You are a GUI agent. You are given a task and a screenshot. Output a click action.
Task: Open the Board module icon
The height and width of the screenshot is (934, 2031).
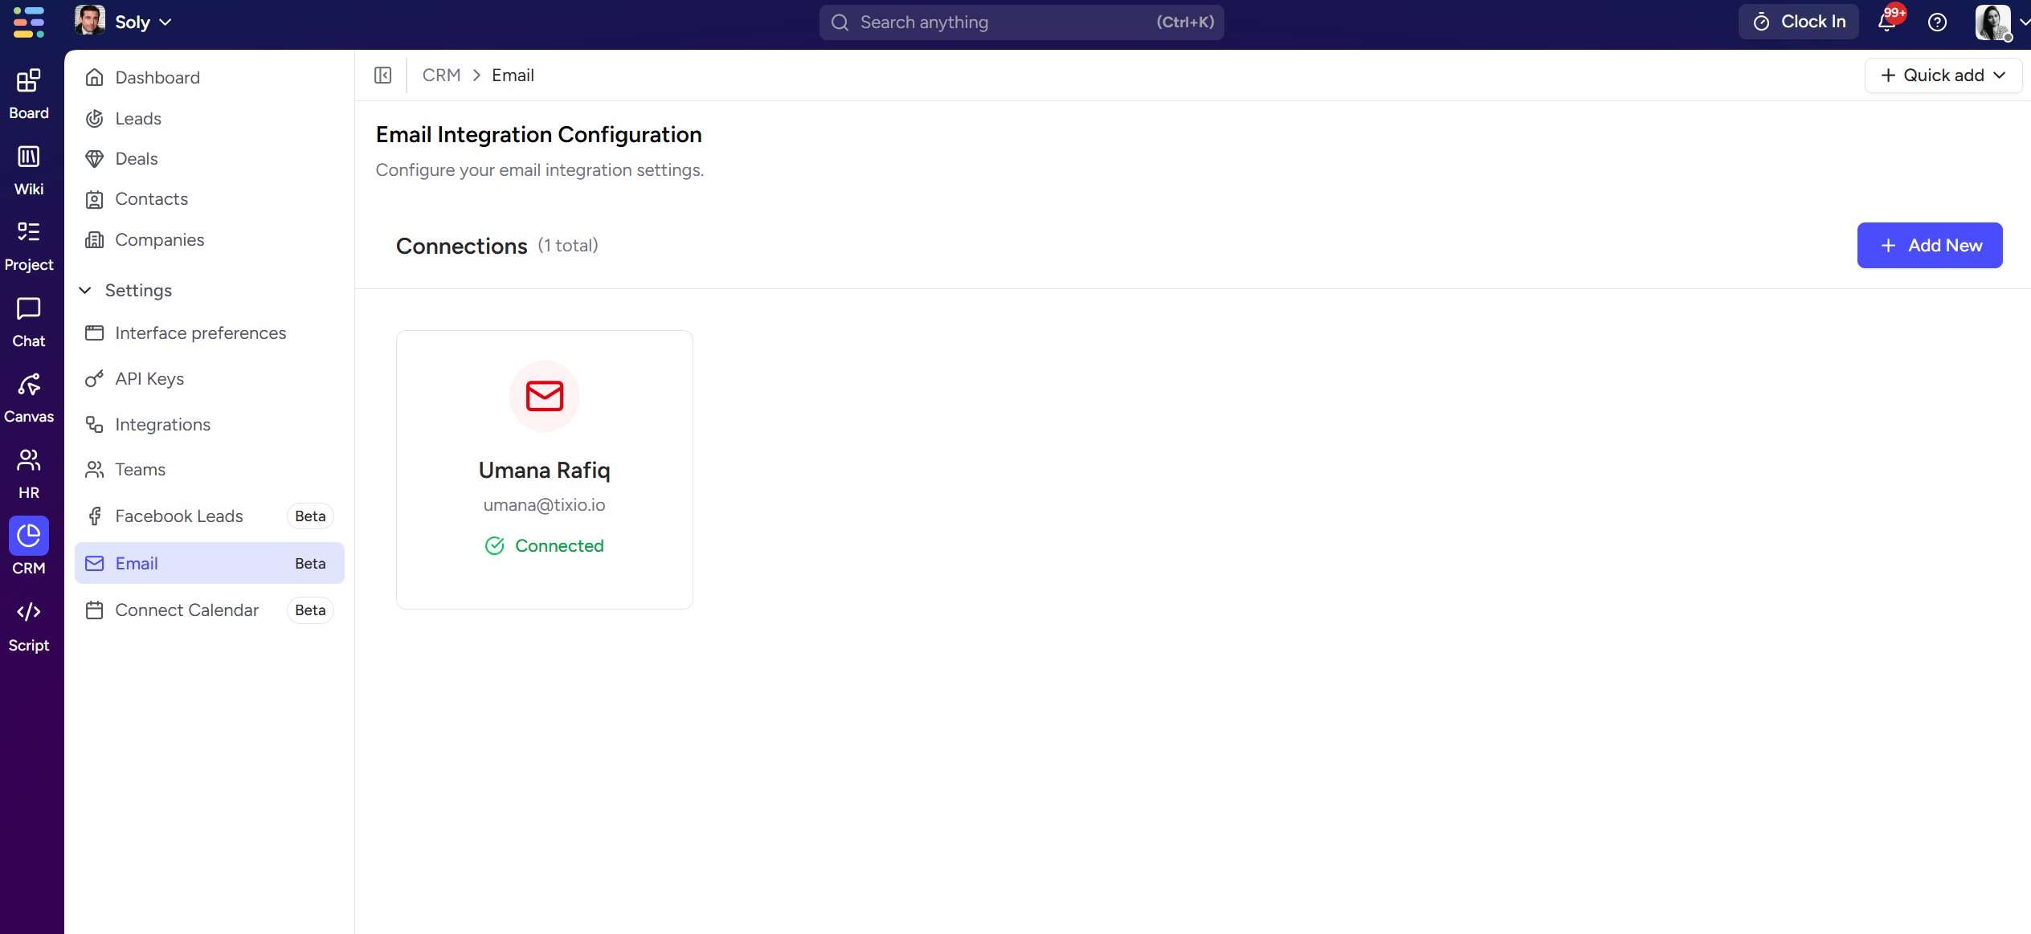click(28, 81)
